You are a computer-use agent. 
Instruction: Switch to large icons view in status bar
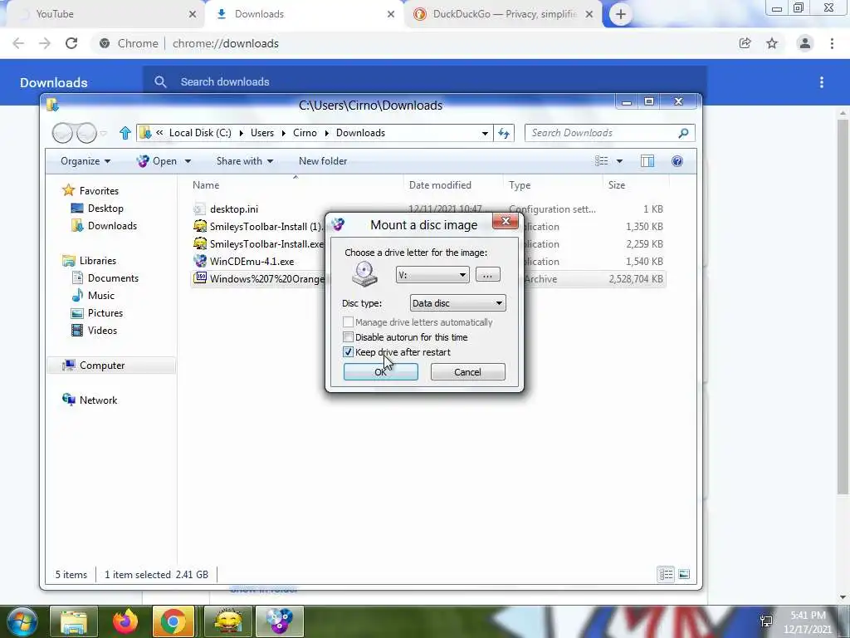click(x=684, y=574)
